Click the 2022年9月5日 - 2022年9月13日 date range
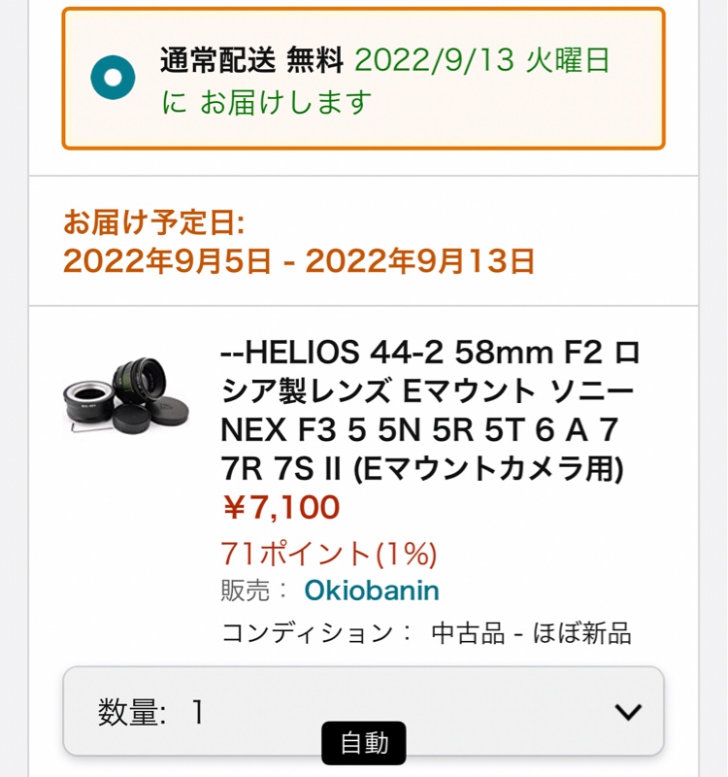728x777 pixels. 299,260
